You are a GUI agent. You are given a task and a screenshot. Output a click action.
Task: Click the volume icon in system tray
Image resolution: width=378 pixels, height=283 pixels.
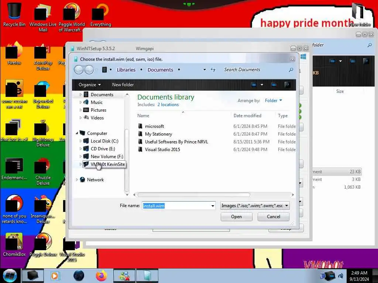[341, 276]
